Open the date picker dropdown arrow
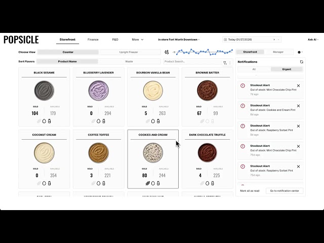Viewport: 324px width, 243px height. [278, 39]
